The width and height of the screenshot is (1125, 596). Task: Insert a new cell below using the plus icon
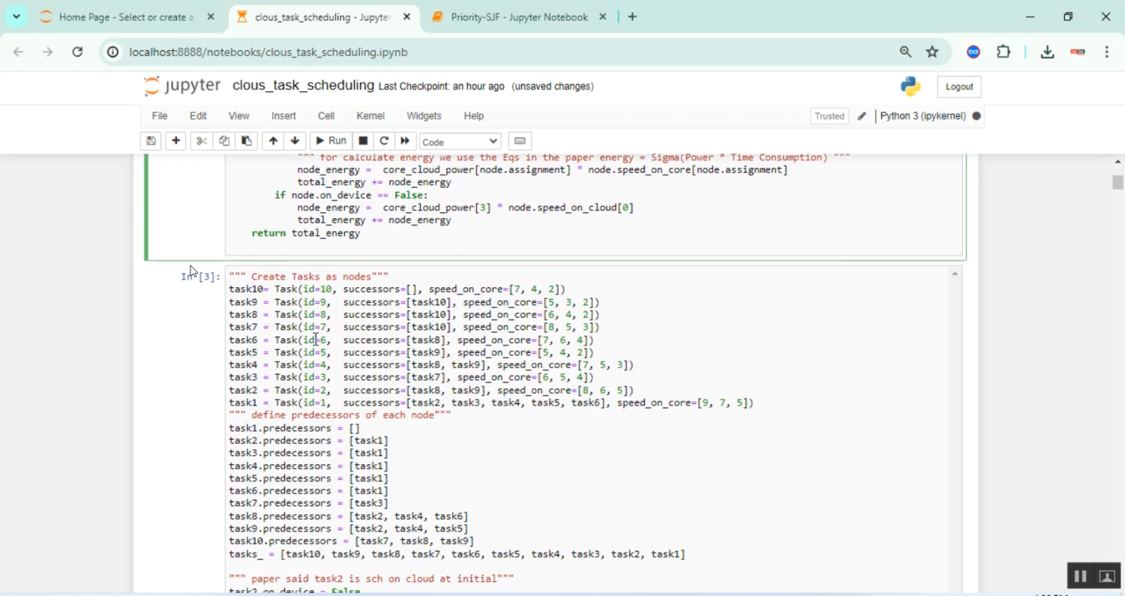pyautogui.click(x=175, y=141)
